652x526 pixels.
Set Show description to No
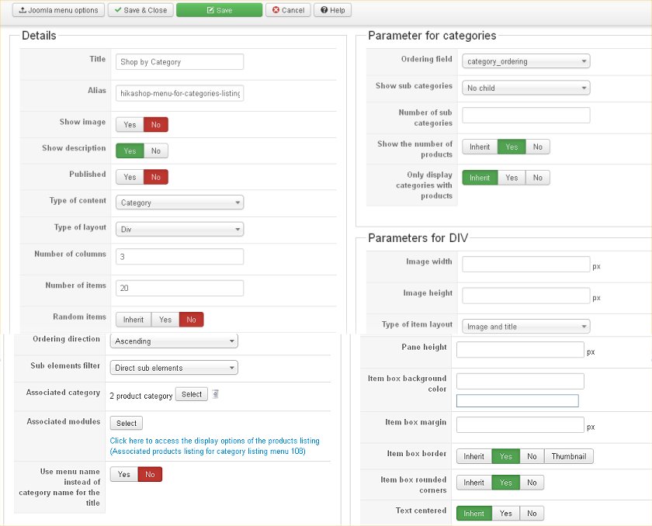[x=156, y=151]
